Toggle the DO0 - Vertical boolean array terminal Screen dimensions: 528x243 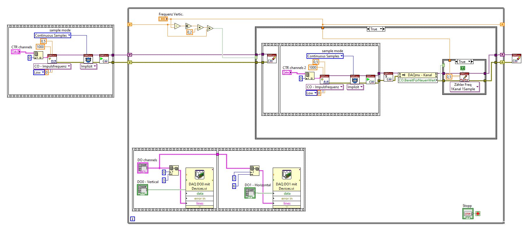[142, 190]
